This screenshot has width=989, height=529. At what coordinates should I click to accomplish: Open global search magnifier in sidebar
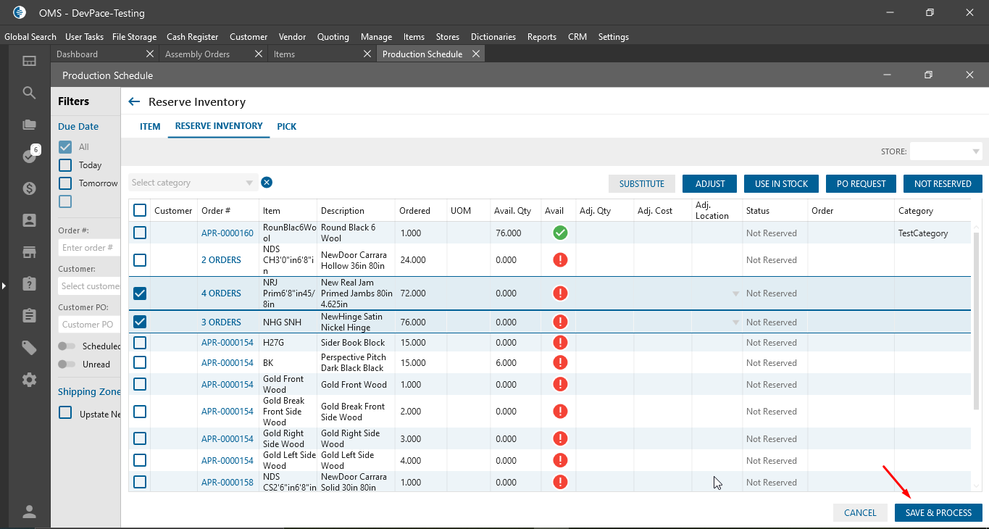[29, 93]
